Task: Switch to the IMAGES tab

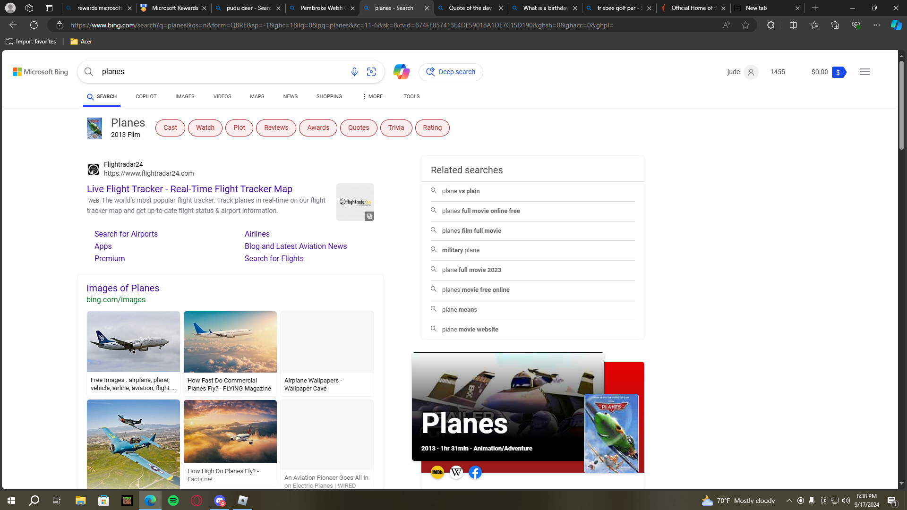Action: click(x=185, y=96)
